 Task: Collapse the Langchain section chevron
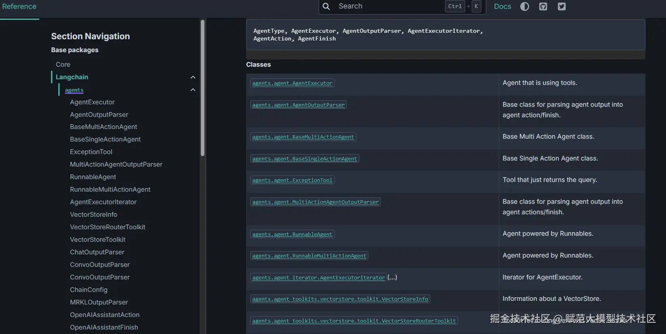tap(193, 77)
